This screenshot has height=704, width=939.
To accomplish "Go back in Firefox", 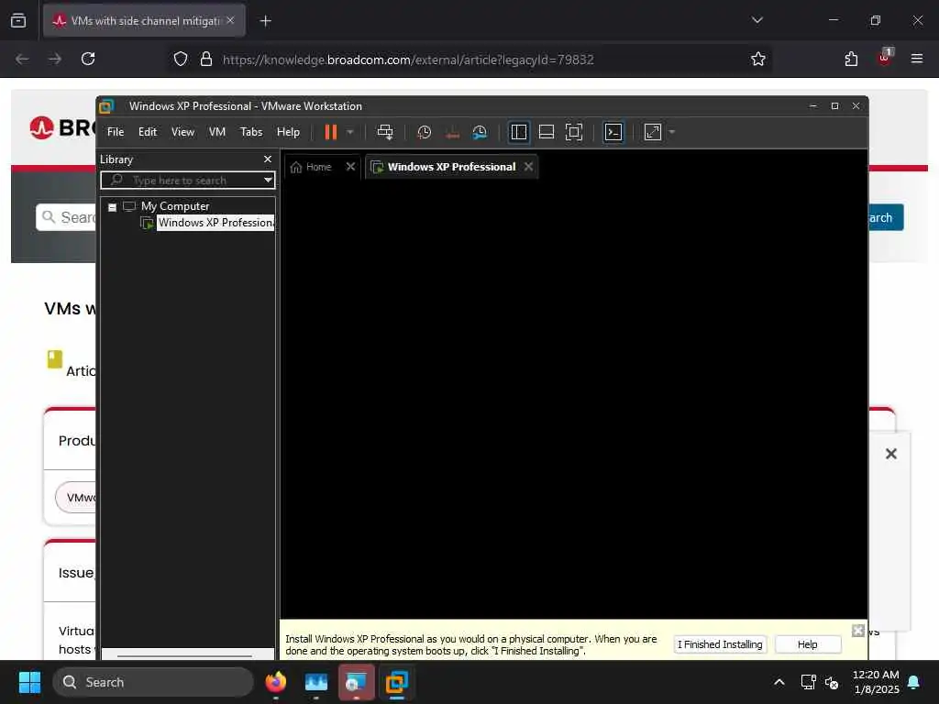I will tap(22, 59).
